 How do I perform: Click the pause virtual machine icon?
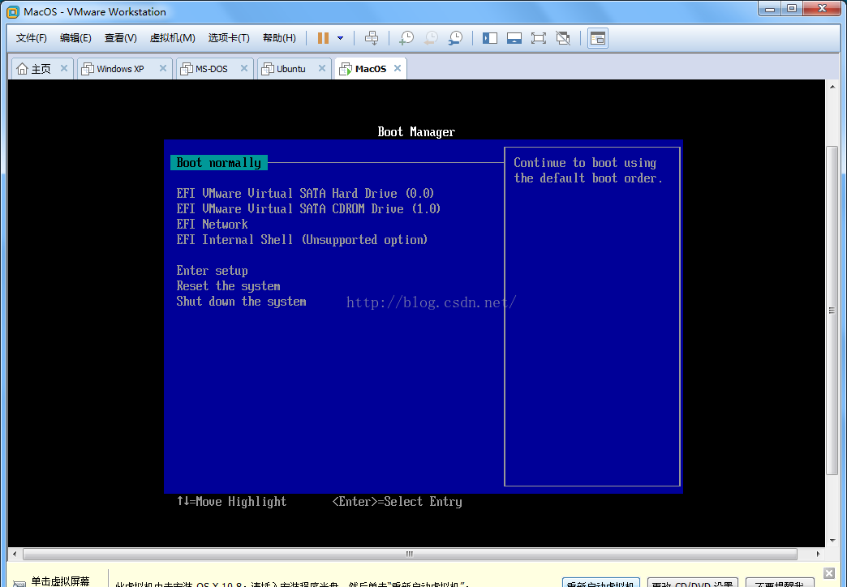pos(323,38)
